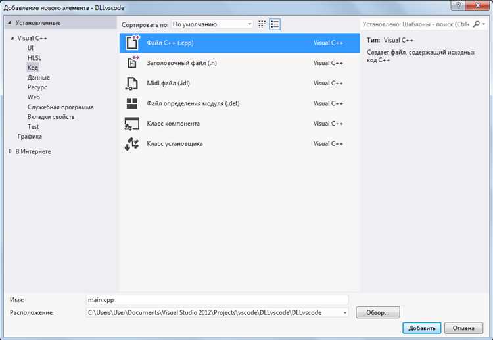493x340 pixels.
Task: Click the name field containing main.cpp
Action: pos(217,300)
